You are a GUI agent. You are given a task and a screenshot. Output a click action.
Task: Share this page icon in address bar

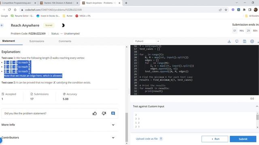tap(220, 10)
